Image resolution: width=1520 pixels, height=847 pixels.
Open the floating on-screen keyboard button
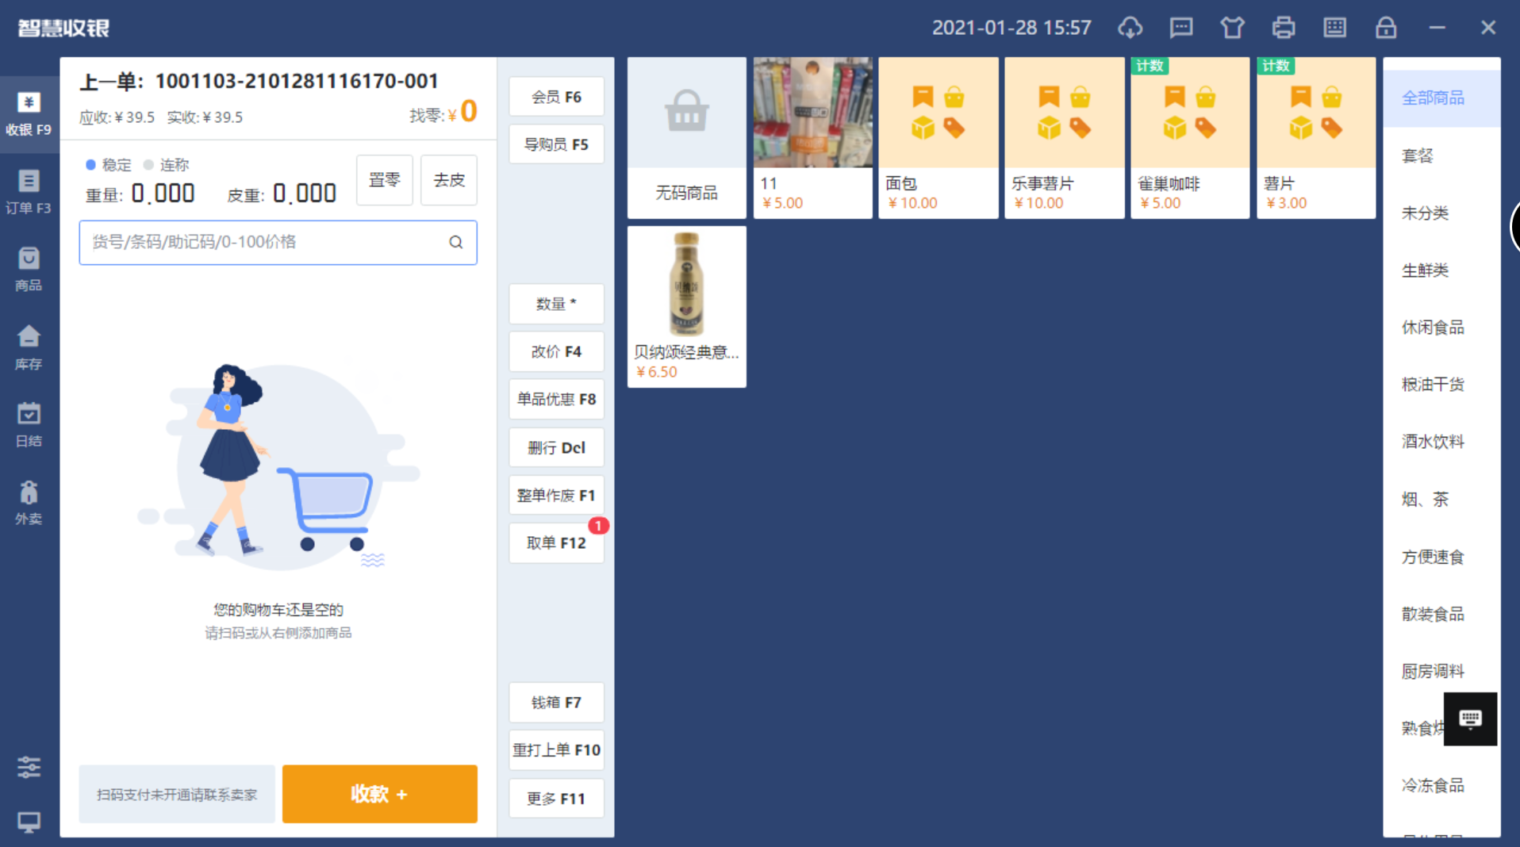pos(1469,719)
